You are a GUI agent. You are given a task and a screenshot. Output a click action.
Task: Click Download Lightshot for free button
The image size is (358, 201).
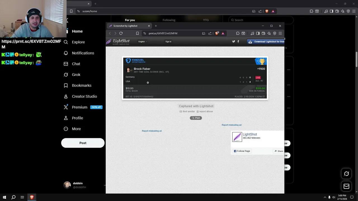(x=265, y=42)
